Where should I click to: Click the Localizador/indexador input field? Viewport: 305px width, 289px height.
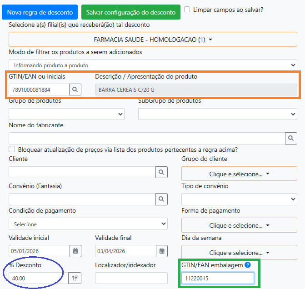[131, 278]
